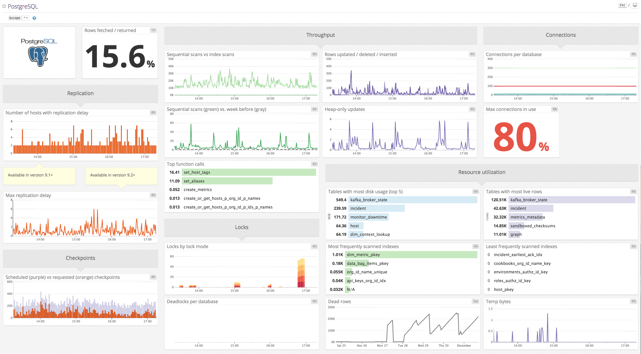Select the 4h timeframe on Sequential scans widget
The width and height of the screenshot is (641, 354).
(315, 54)
